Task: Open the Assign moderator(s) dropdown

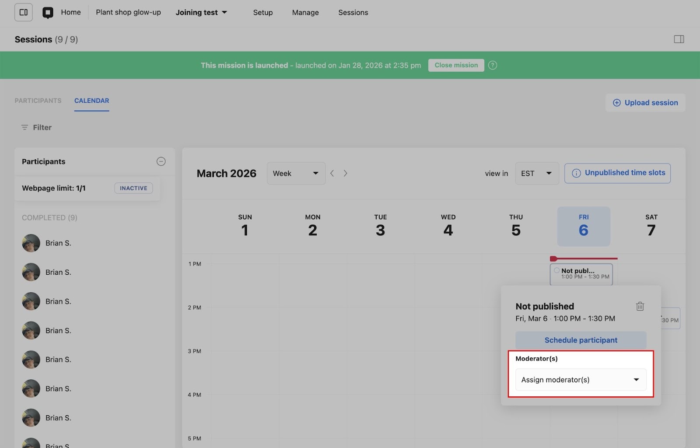Action: (581, 380)
